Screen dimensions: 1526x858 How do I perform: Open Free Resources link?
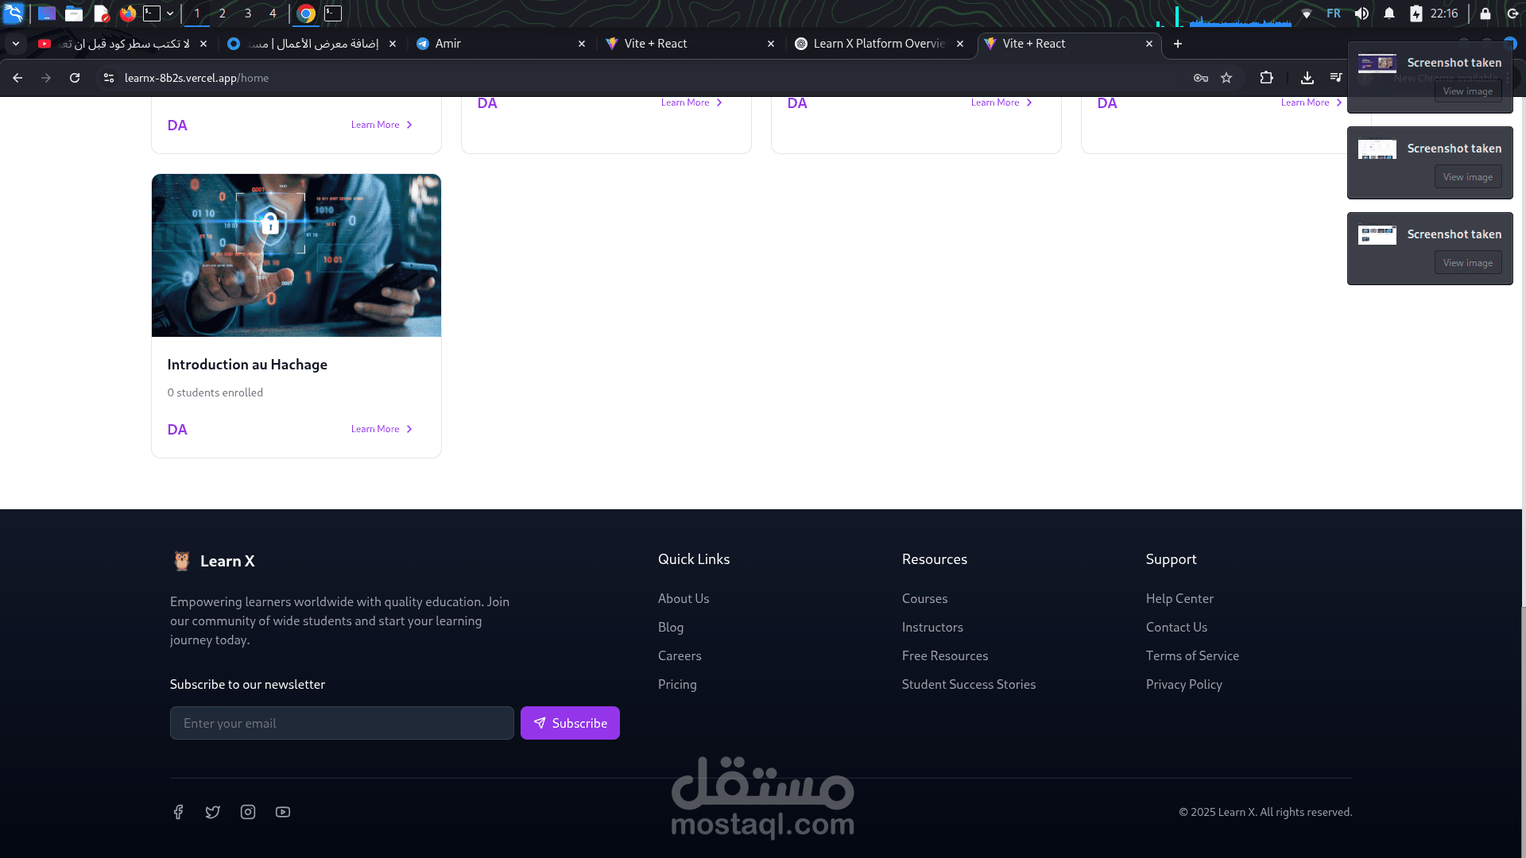945,655
